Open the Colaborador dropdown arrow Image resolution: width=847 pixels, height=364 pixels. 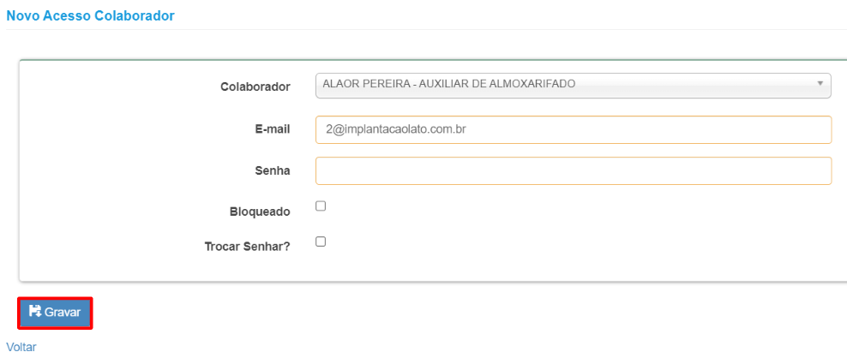pyautogui.click(x=820, y=84)
